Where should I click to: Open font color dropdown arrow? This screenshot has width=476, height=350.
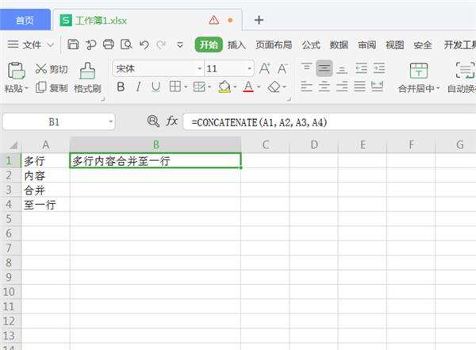pyautogui.click(x=259, y=87)
